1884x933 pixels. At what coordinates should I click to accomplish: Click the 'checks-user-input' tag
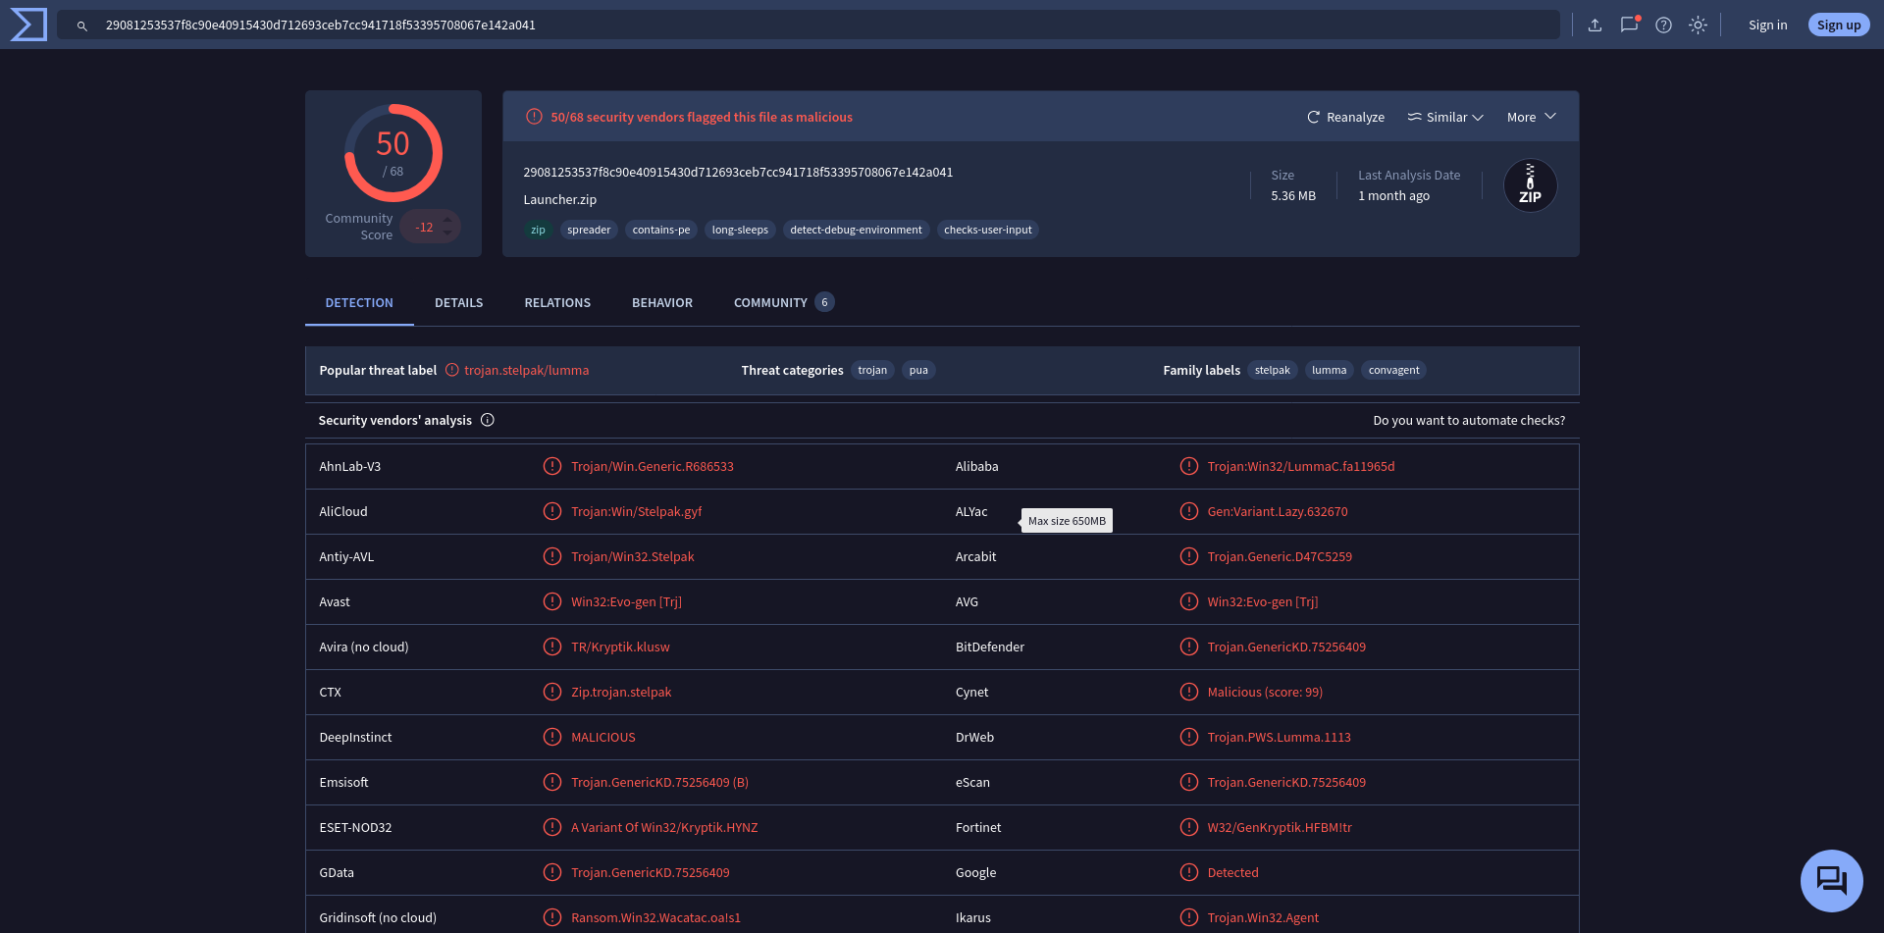coord(988,230)
